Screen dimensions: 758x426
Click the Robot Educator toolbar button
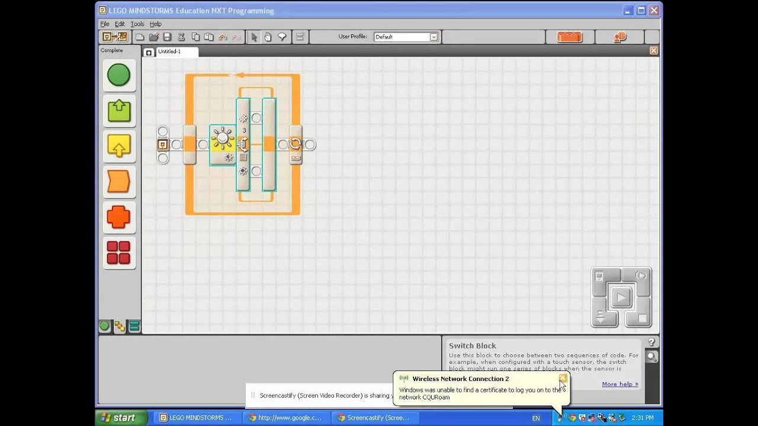[x=115, y=37]
